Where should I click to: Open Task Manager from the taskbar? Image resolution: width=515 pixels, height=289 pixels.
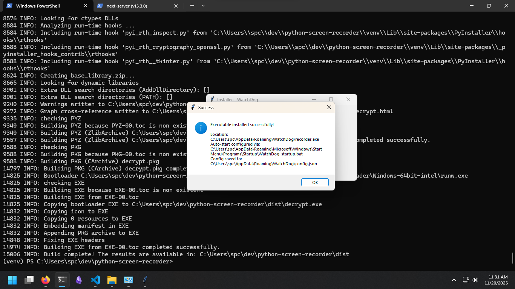tap(129, 280)
